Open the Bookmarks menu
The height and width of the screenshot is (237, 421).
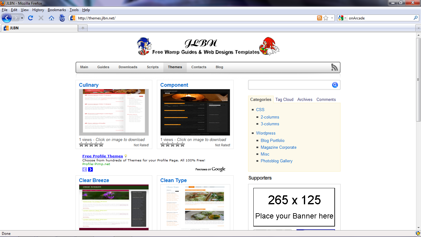click(x=57, y=10)
